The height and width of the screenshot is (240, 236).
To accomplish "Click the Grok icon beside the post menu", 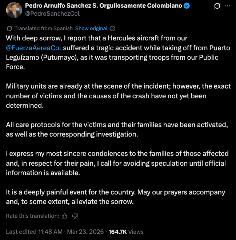I will click(x=217, y=6).
